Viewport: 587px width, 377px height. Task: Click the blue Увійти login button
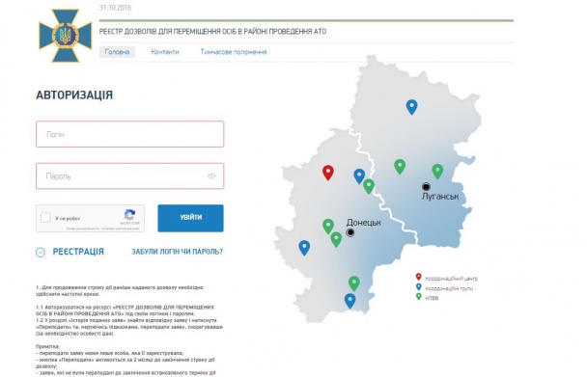coord(190,218)
